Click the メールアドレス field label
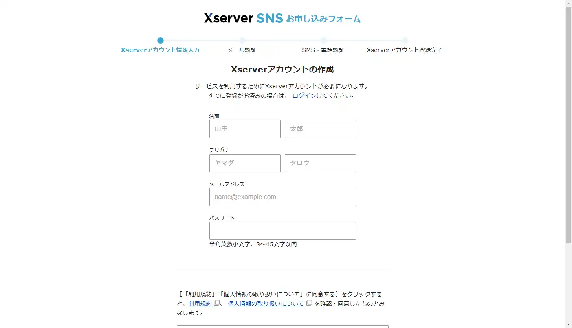The width and height of the screenshot is (572, 328). pyautogui.click(x=227, y=184)
